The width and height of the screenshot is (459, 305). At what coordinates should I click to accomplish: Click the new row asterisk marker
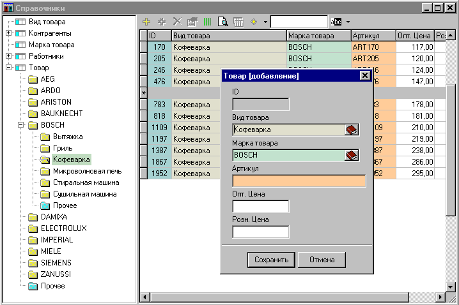(143, 93)
